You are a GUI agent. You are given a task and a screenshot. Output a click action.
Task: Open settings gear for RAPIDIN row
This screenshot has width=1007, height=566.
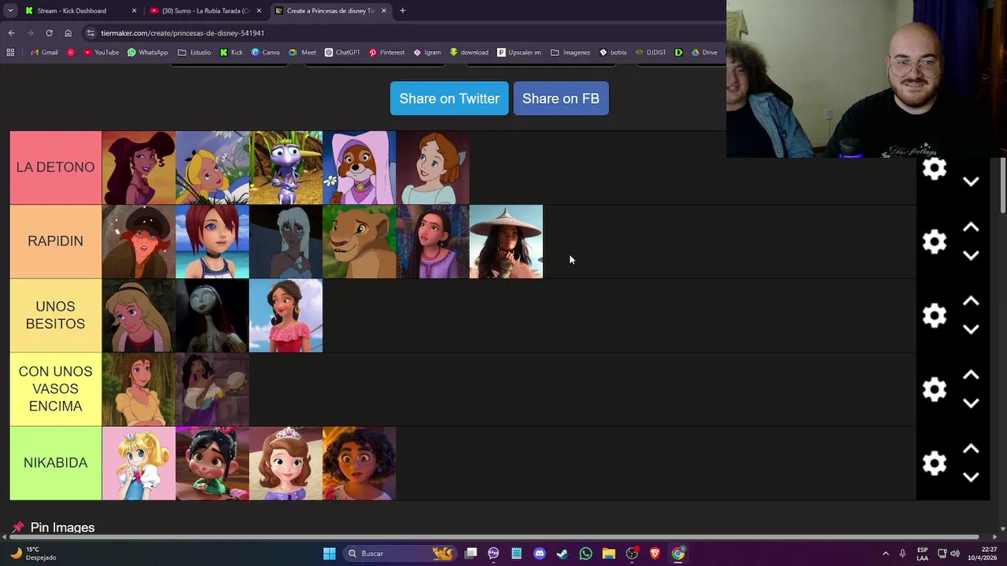point(934,241)
